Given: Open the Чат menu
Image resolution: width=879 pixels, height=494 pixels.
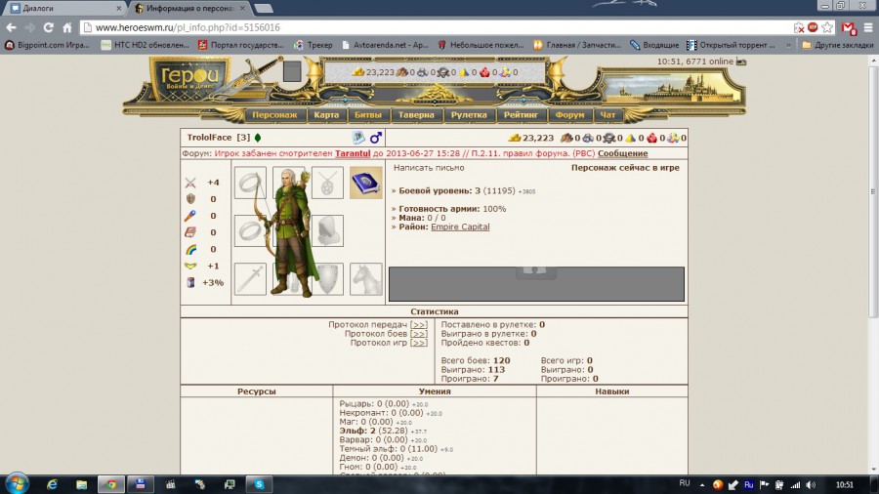Looking at the screenshot, I should (607, 115).
